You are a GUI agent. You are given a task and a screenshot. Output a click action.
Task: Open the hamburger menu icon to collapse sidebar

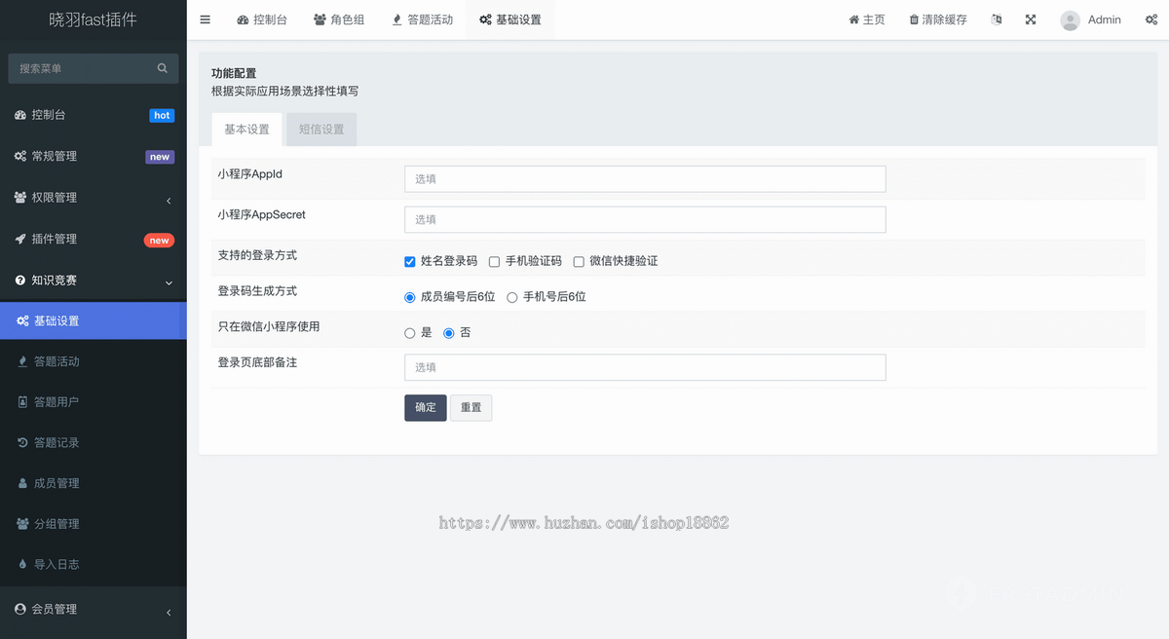point(205,19)
